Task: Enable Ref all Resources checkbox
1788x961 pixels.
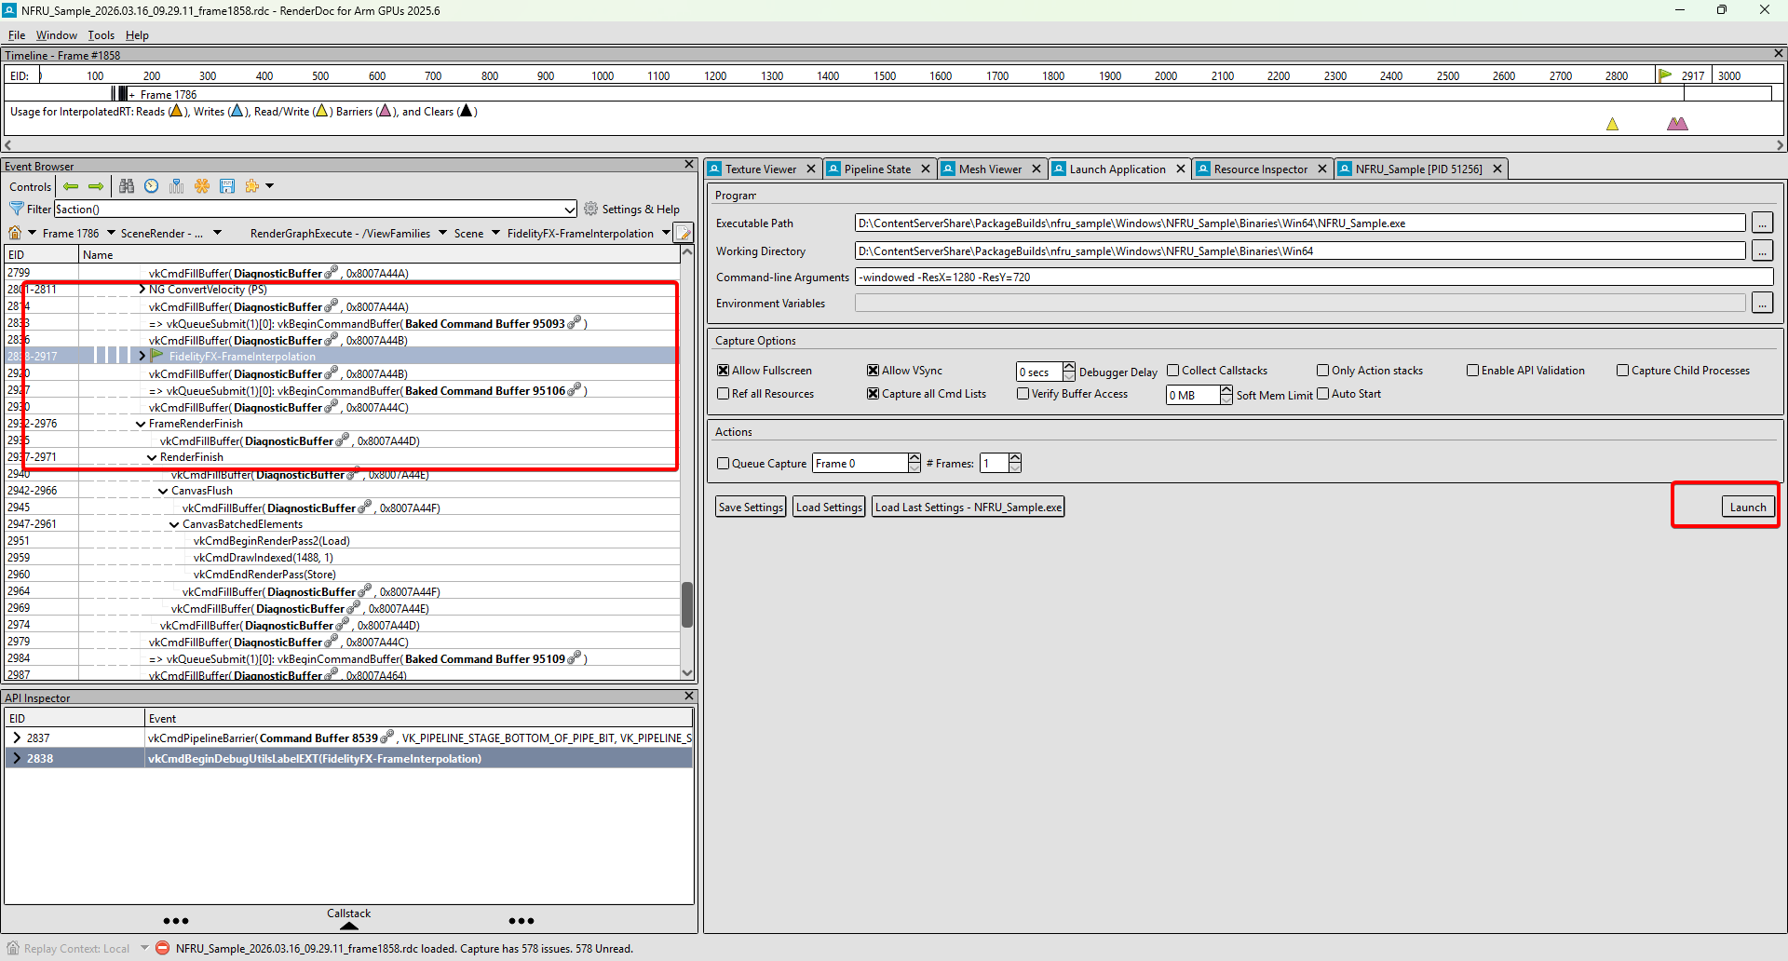Action: point(723,394)
